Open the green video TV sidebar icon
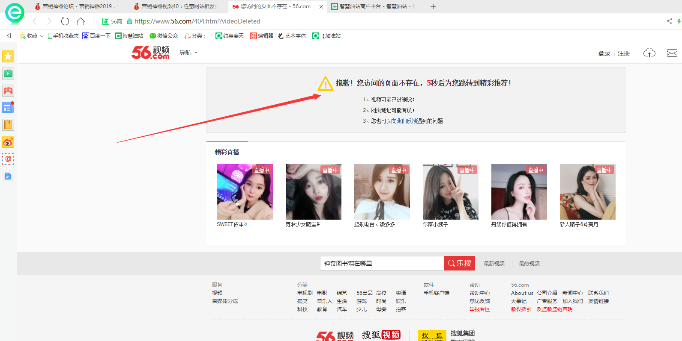Image resolution: width=682 pixels, height=341 pixels. [8, 73]
